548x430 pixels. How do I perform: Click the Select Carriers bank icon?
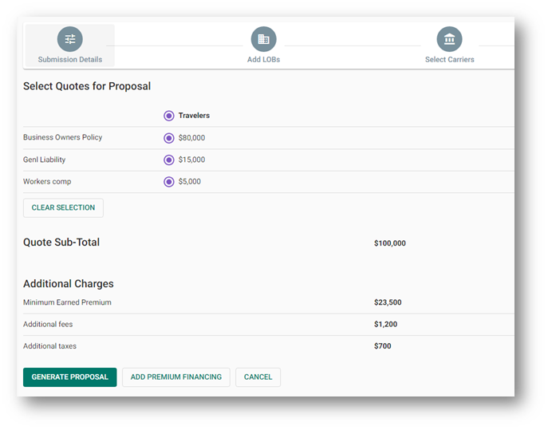[449, 39]
